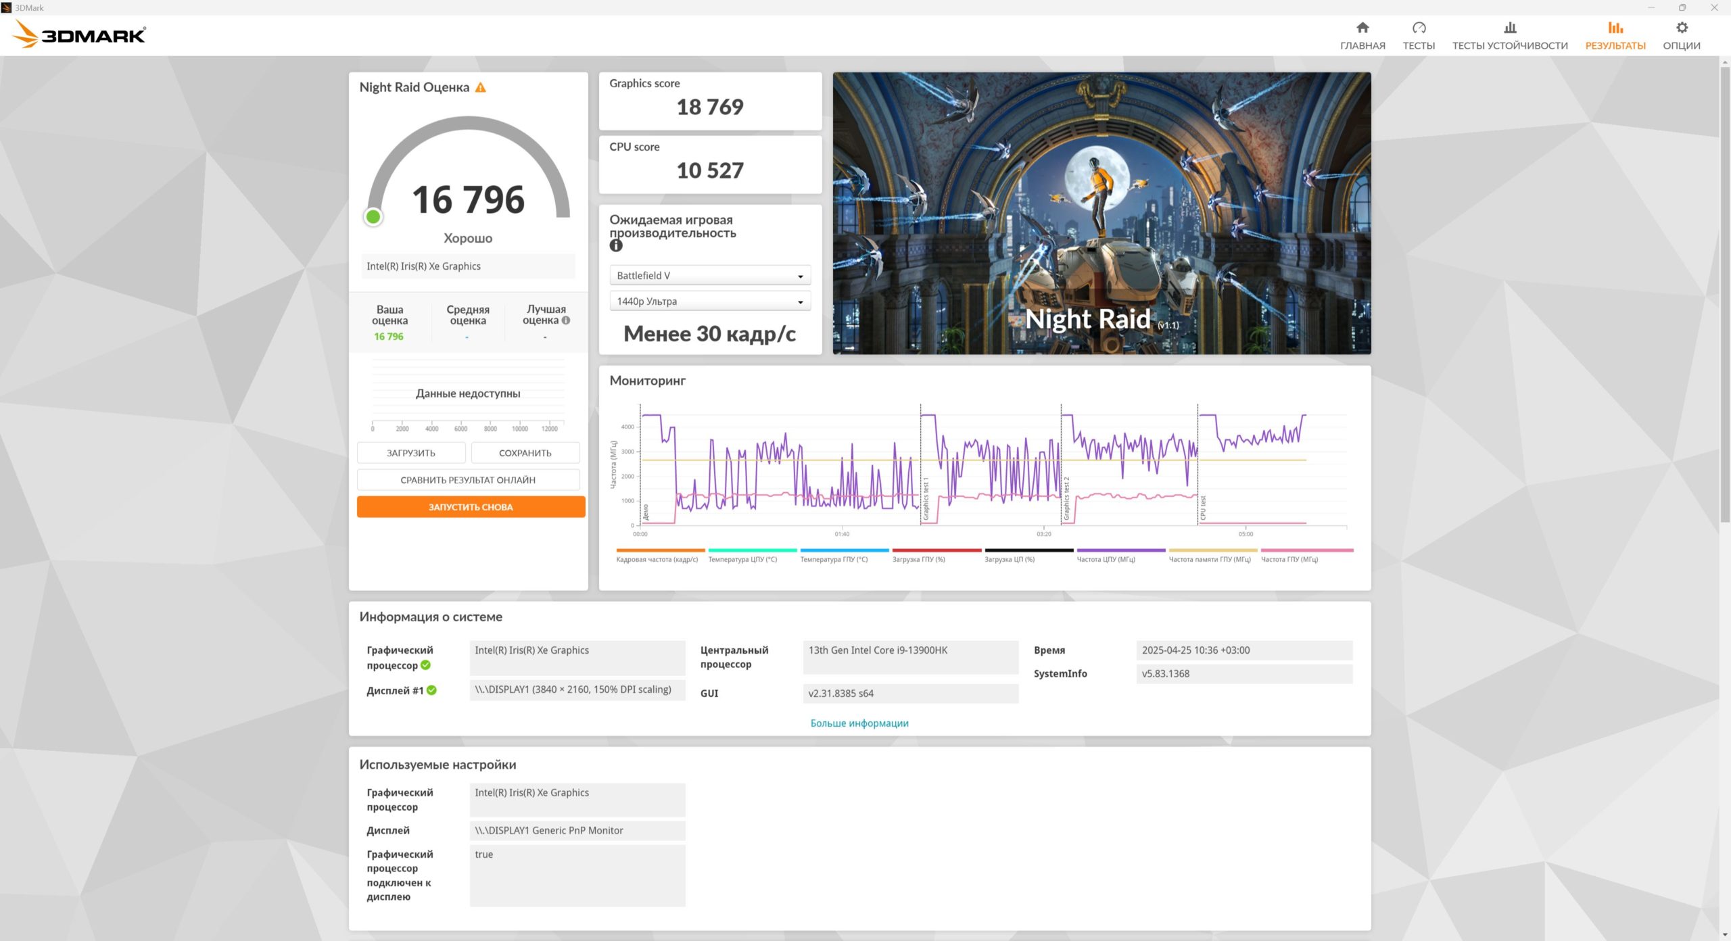Click the green check next to Дисплей #1
Image resolution: width=1731 pixels, height=941 pixels.
pyautogui.click(x=431, y=690)
